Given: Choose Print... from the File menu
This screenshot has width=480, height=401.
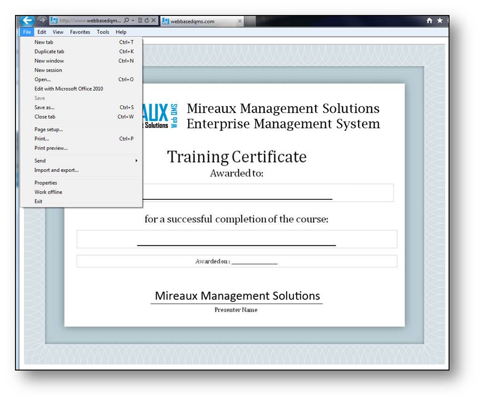Looking at the screenshot, I should click(81, 139).
